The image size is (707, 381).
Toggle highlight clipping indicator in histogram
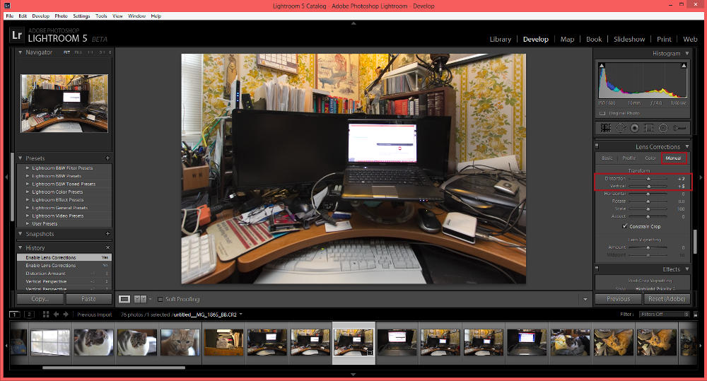[684, 66]
